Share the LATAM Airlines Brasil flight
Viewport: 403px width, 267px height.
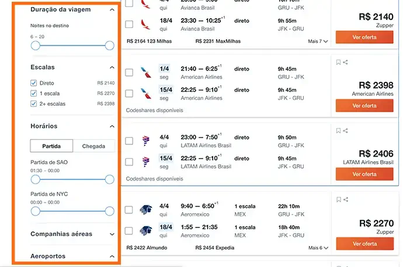[346, 131]
